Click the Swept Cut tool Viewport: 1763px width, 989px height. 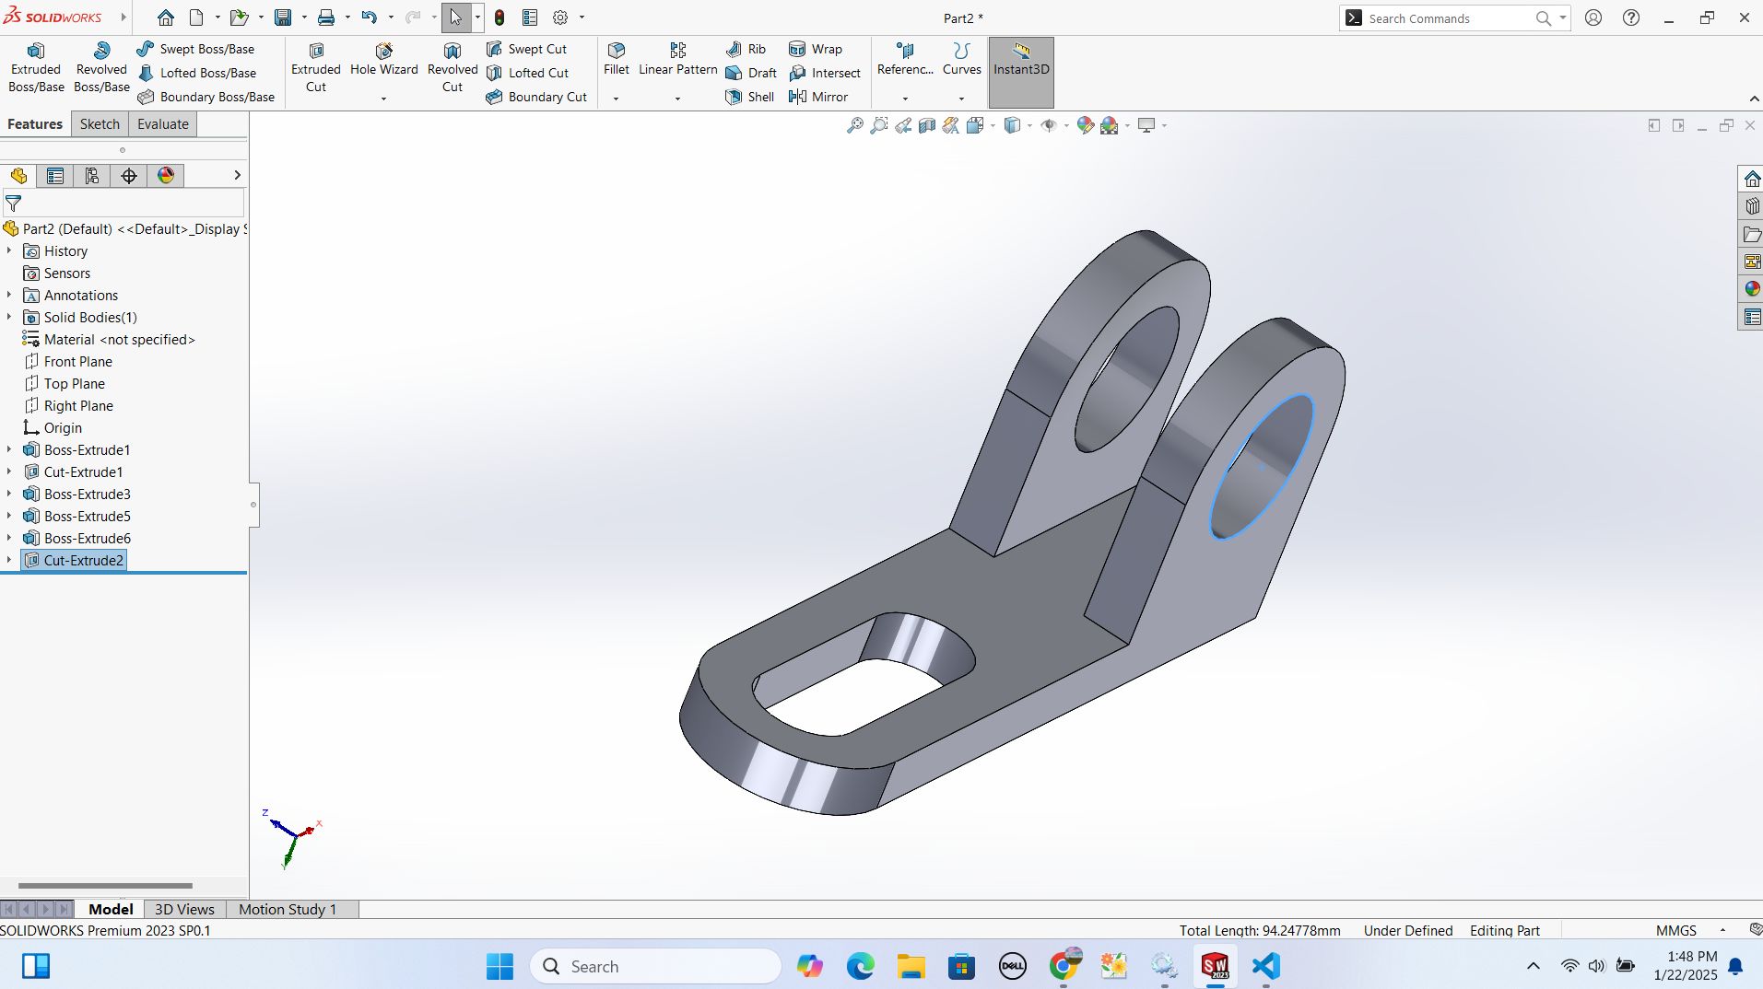526,49
